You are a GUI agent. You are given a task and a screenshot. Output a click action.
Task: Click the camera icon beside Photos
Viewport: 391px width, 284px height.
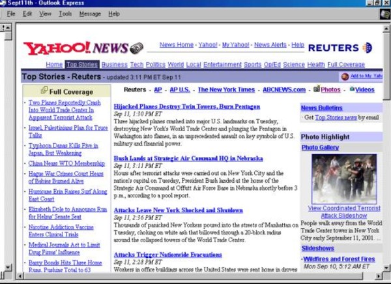(317, 89)
